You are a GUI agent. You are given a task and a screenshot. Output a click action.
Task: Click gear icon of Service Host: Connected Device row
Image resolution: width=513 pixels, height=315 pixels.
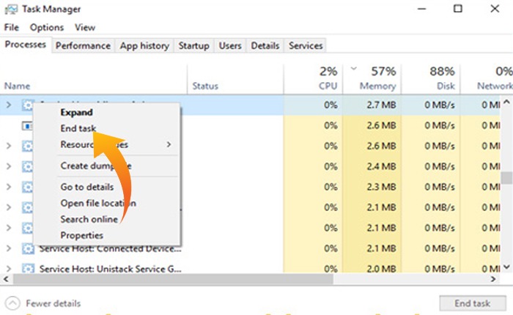(x=28, y=249)
